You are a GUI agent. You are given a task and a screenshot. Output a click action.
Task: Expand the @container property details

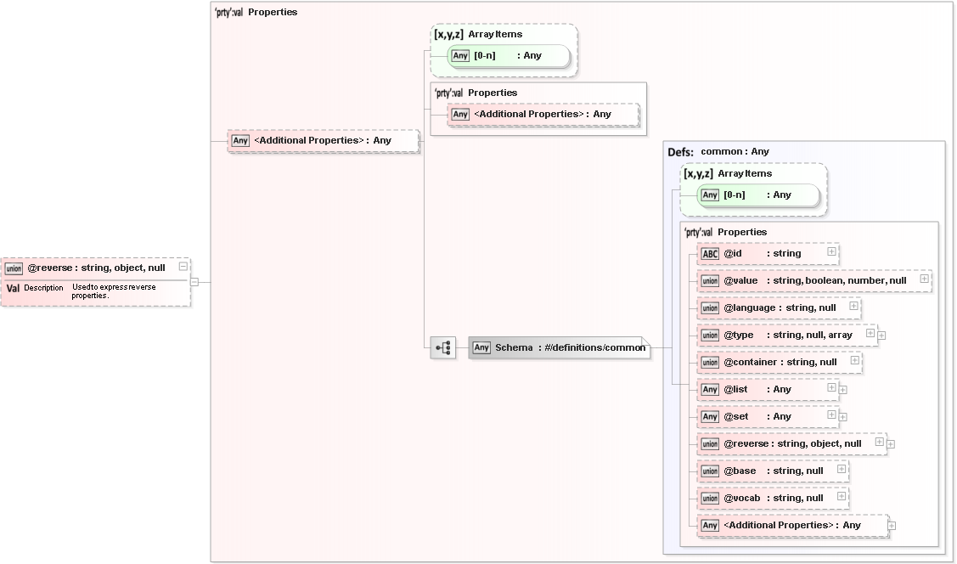(855, 362)
